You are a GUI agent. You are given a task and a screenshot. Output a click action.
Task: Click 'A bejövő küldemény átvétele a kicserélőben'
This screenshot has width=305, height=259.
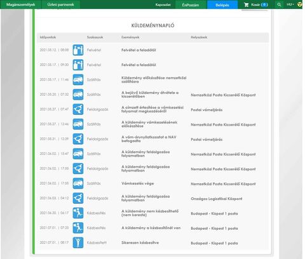[x=150, y=95]
